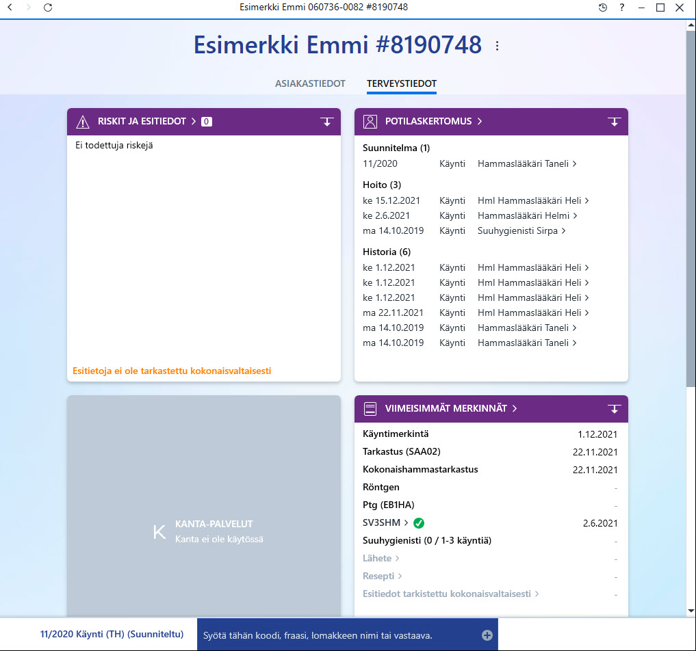The image size is (696, 651).
Task: Open the Suuhygienisti Sirpa visit entry
Action: point(521,230)
